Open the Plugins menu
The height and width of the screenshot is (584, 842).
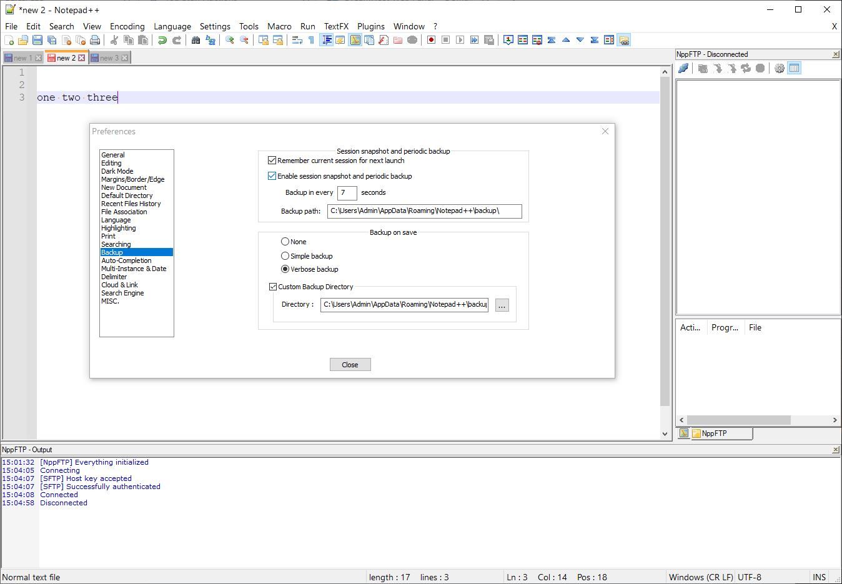pyautogui.click(x=371, y=26)
